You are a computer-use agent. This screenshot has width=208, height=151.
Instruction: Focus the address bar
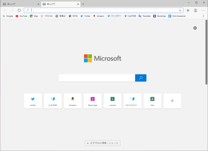click(x=104, y=10)
